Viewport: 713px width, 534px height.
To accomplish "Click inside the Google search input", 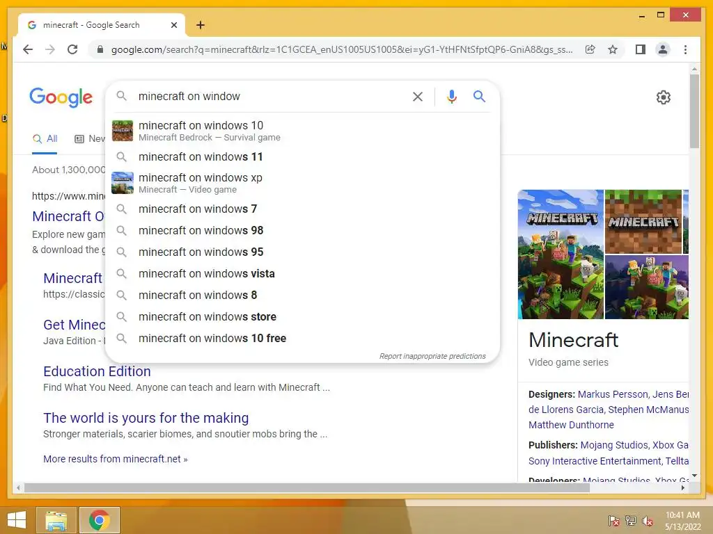I will point(271,96).
